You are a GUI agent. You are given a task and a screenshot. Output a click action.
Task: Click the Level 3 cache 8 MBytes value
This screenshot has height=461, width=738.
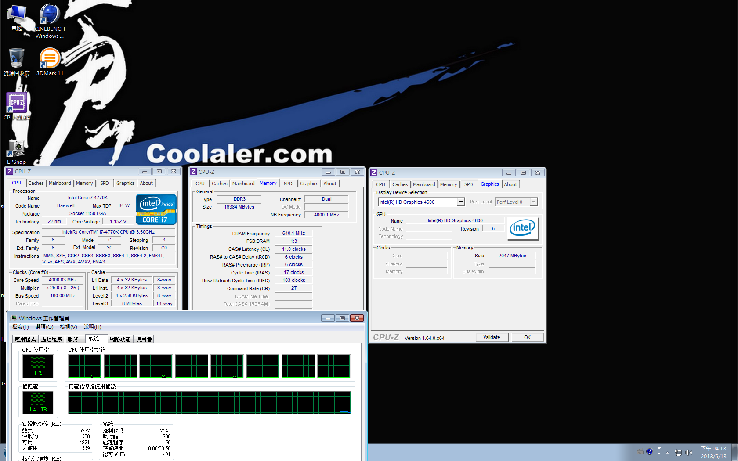132,303
